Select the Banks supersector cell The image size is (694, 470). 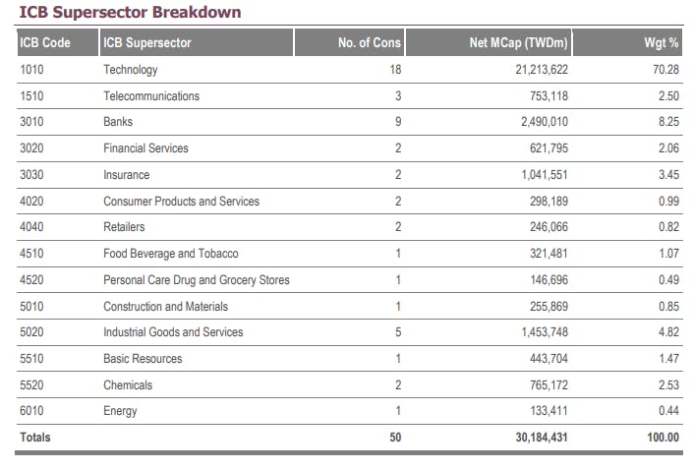coord(118,122)
